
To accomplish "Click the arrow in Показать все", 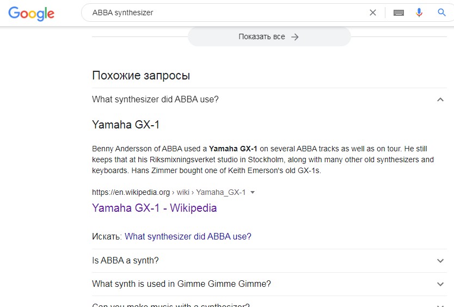I will (295, 37).
